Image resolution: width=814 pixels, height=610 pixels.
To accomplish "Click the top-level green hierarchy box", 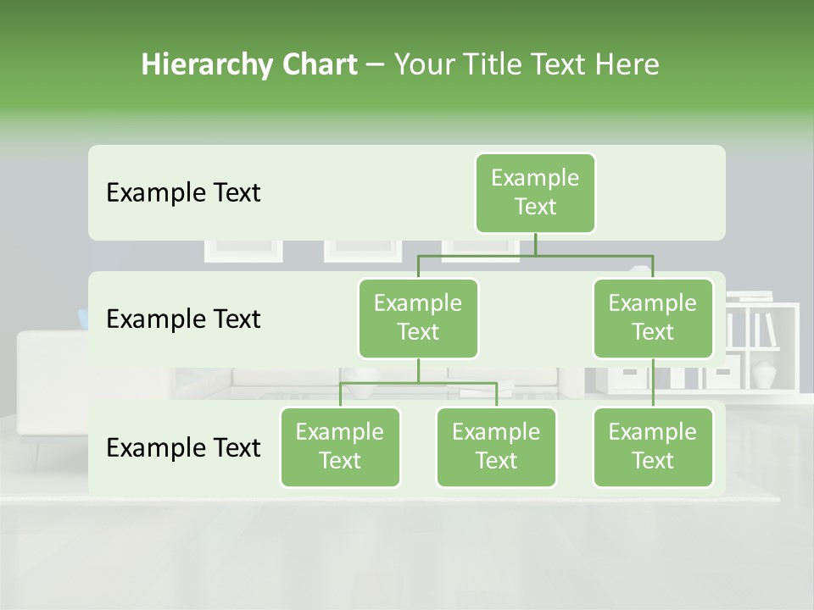I will coord(535,193).
